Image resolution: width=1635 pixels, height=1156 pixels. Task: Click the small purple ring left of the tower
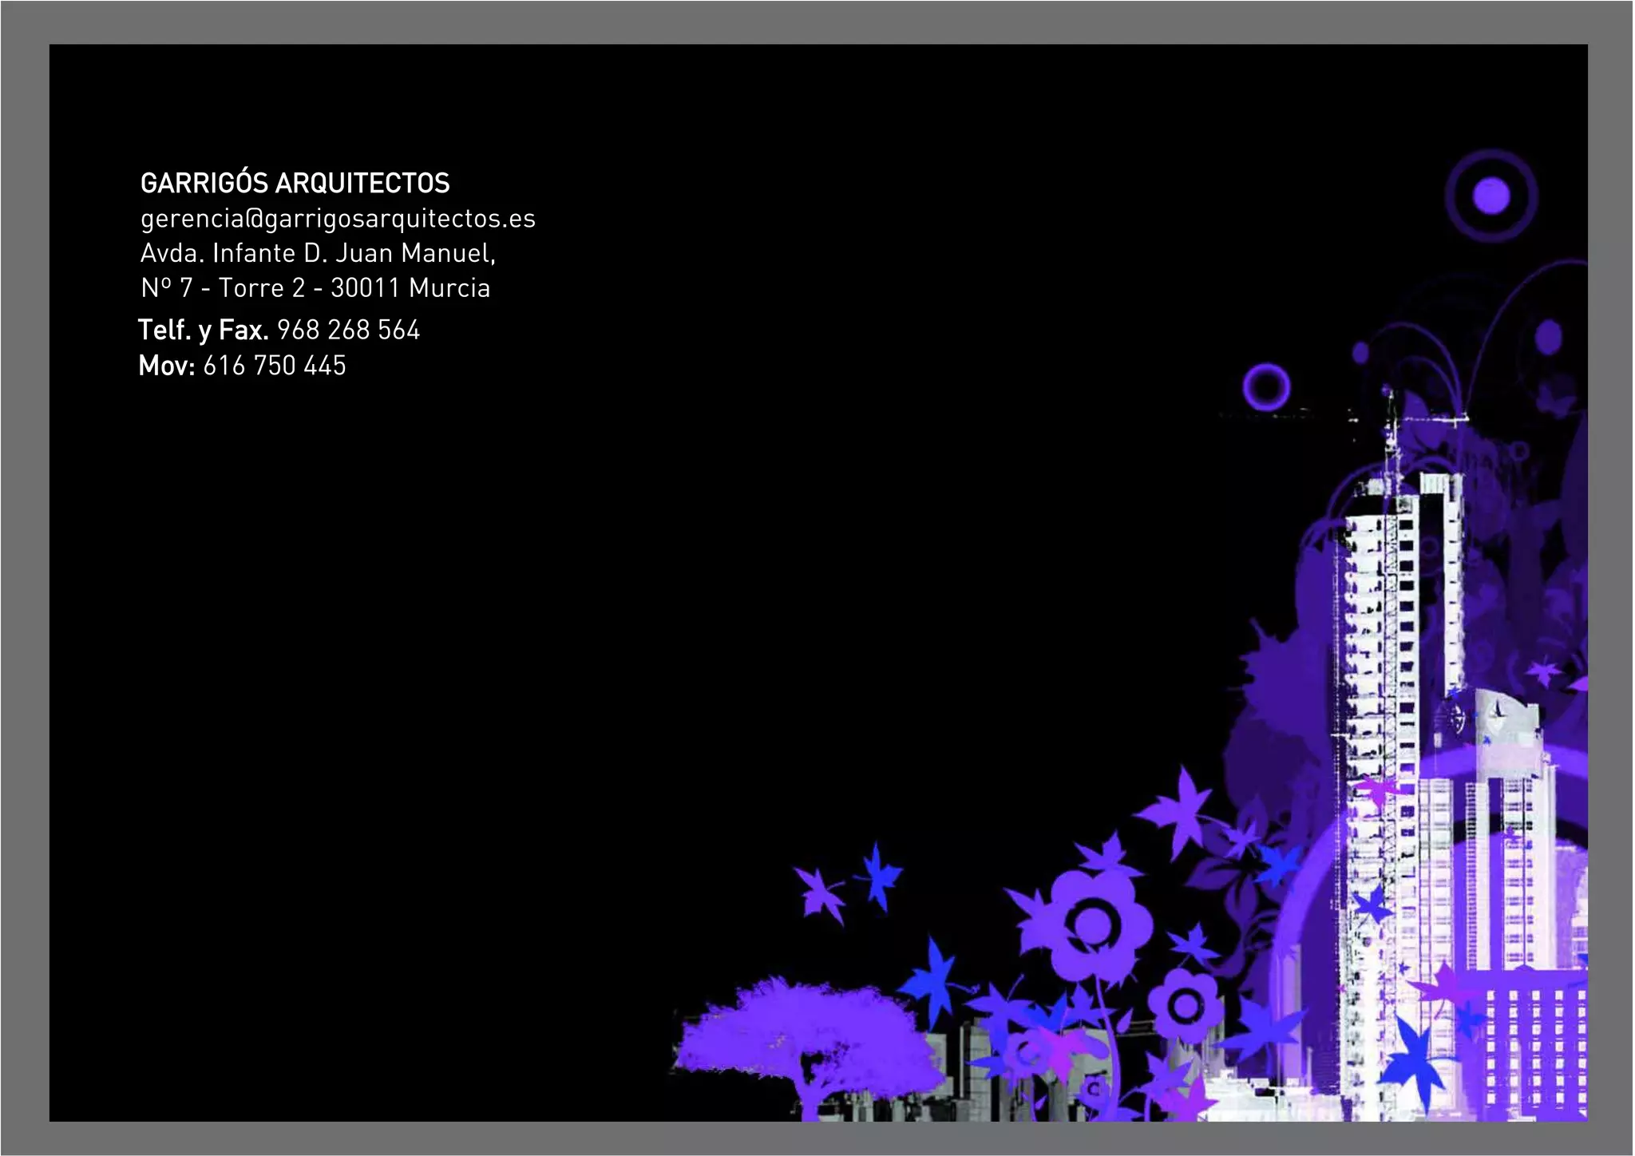pos(1265,387)
